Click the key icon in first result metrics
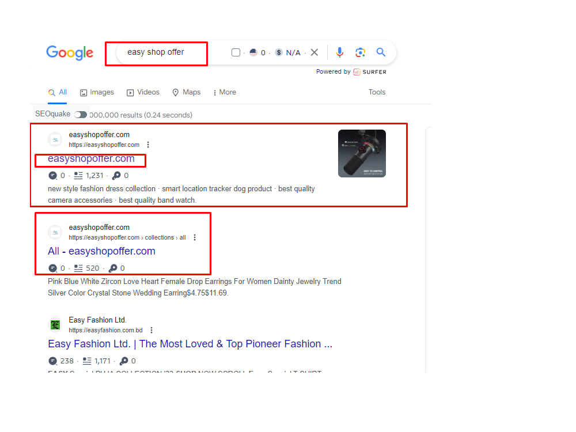The image size is (576, 432). 116,176
